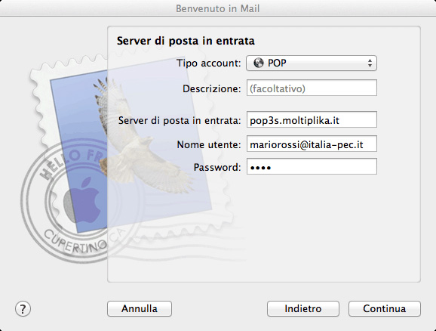Click the globe icon beside POP
This screenshot has width=436, height=331.
point(258,63)
